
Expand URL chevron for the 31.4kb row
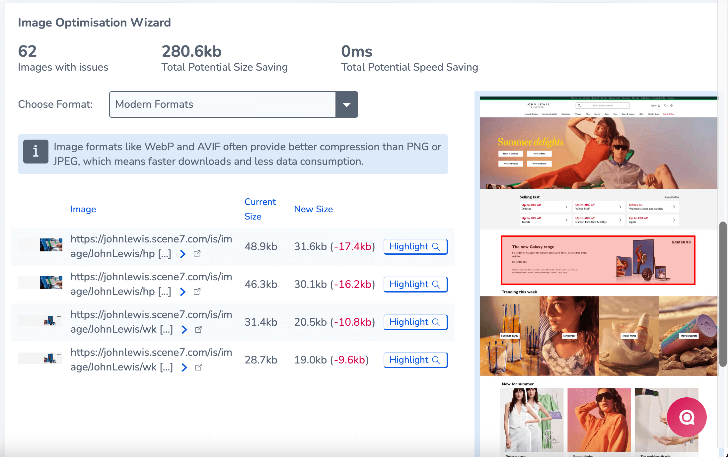pyautogui.click(x=184, y=330)
